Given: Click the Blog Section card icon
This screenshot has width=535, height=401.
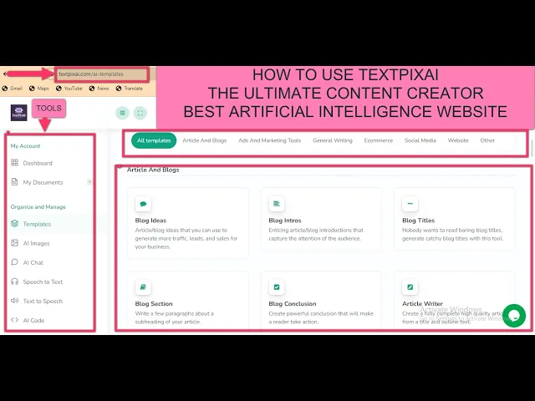Looking at the screenshot, I should click(143, 287).
